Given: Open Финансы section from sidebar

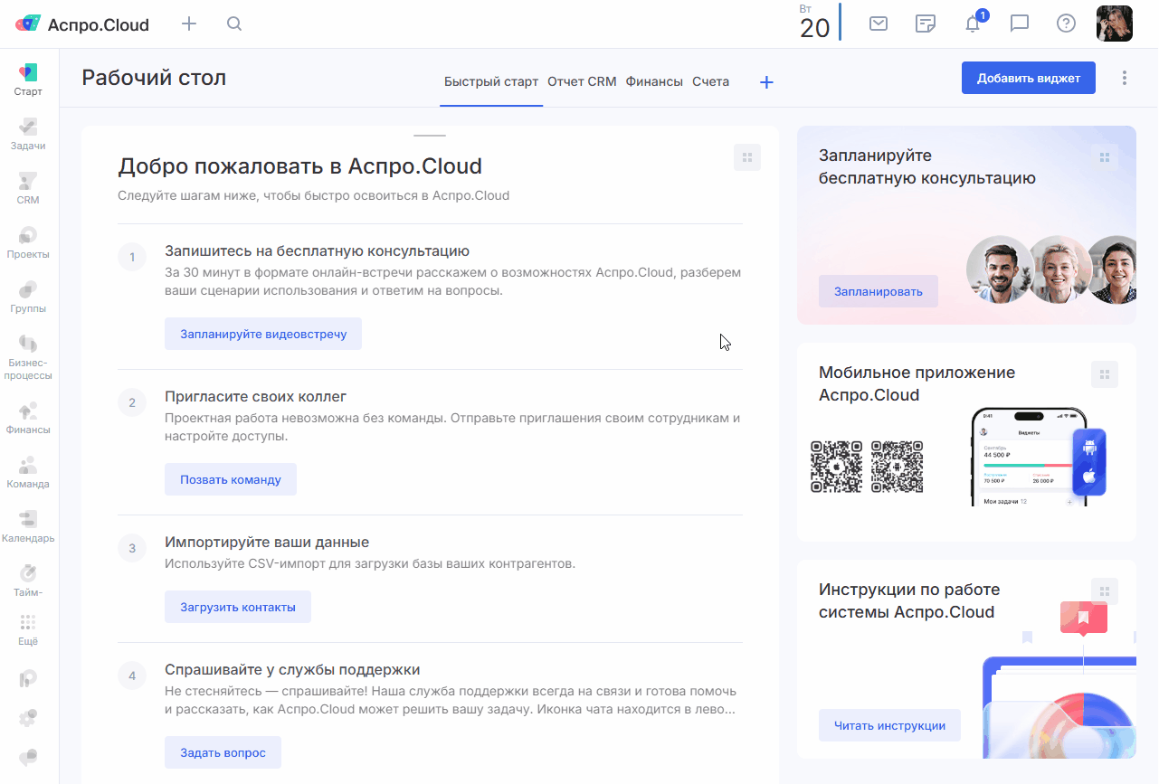Looking at the screenshot, I should (x=28, y=418).
